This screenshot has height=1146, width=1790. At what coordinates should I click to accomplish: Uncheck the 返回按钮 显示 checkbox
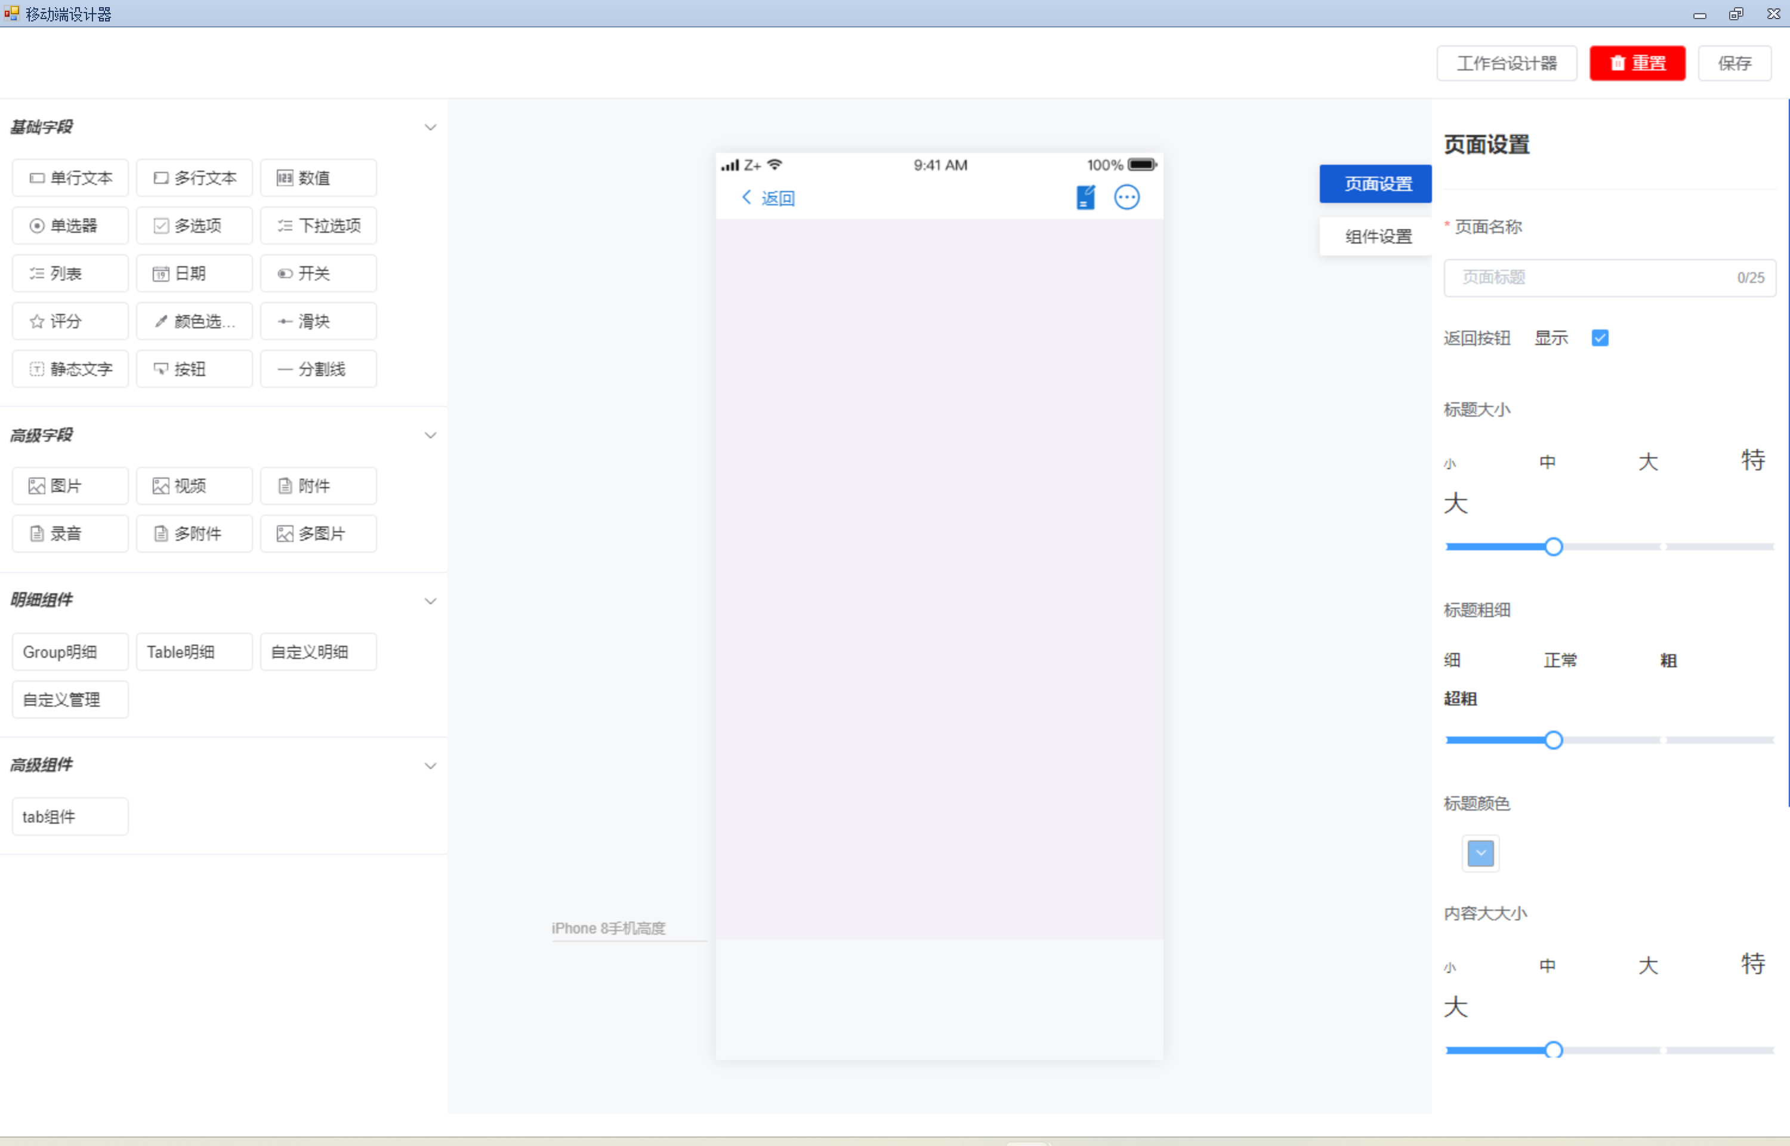(x=1600, y=338)
